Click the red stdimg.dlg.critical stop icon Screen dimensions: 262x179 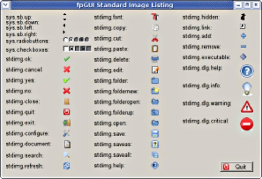[x=247, y=124]
